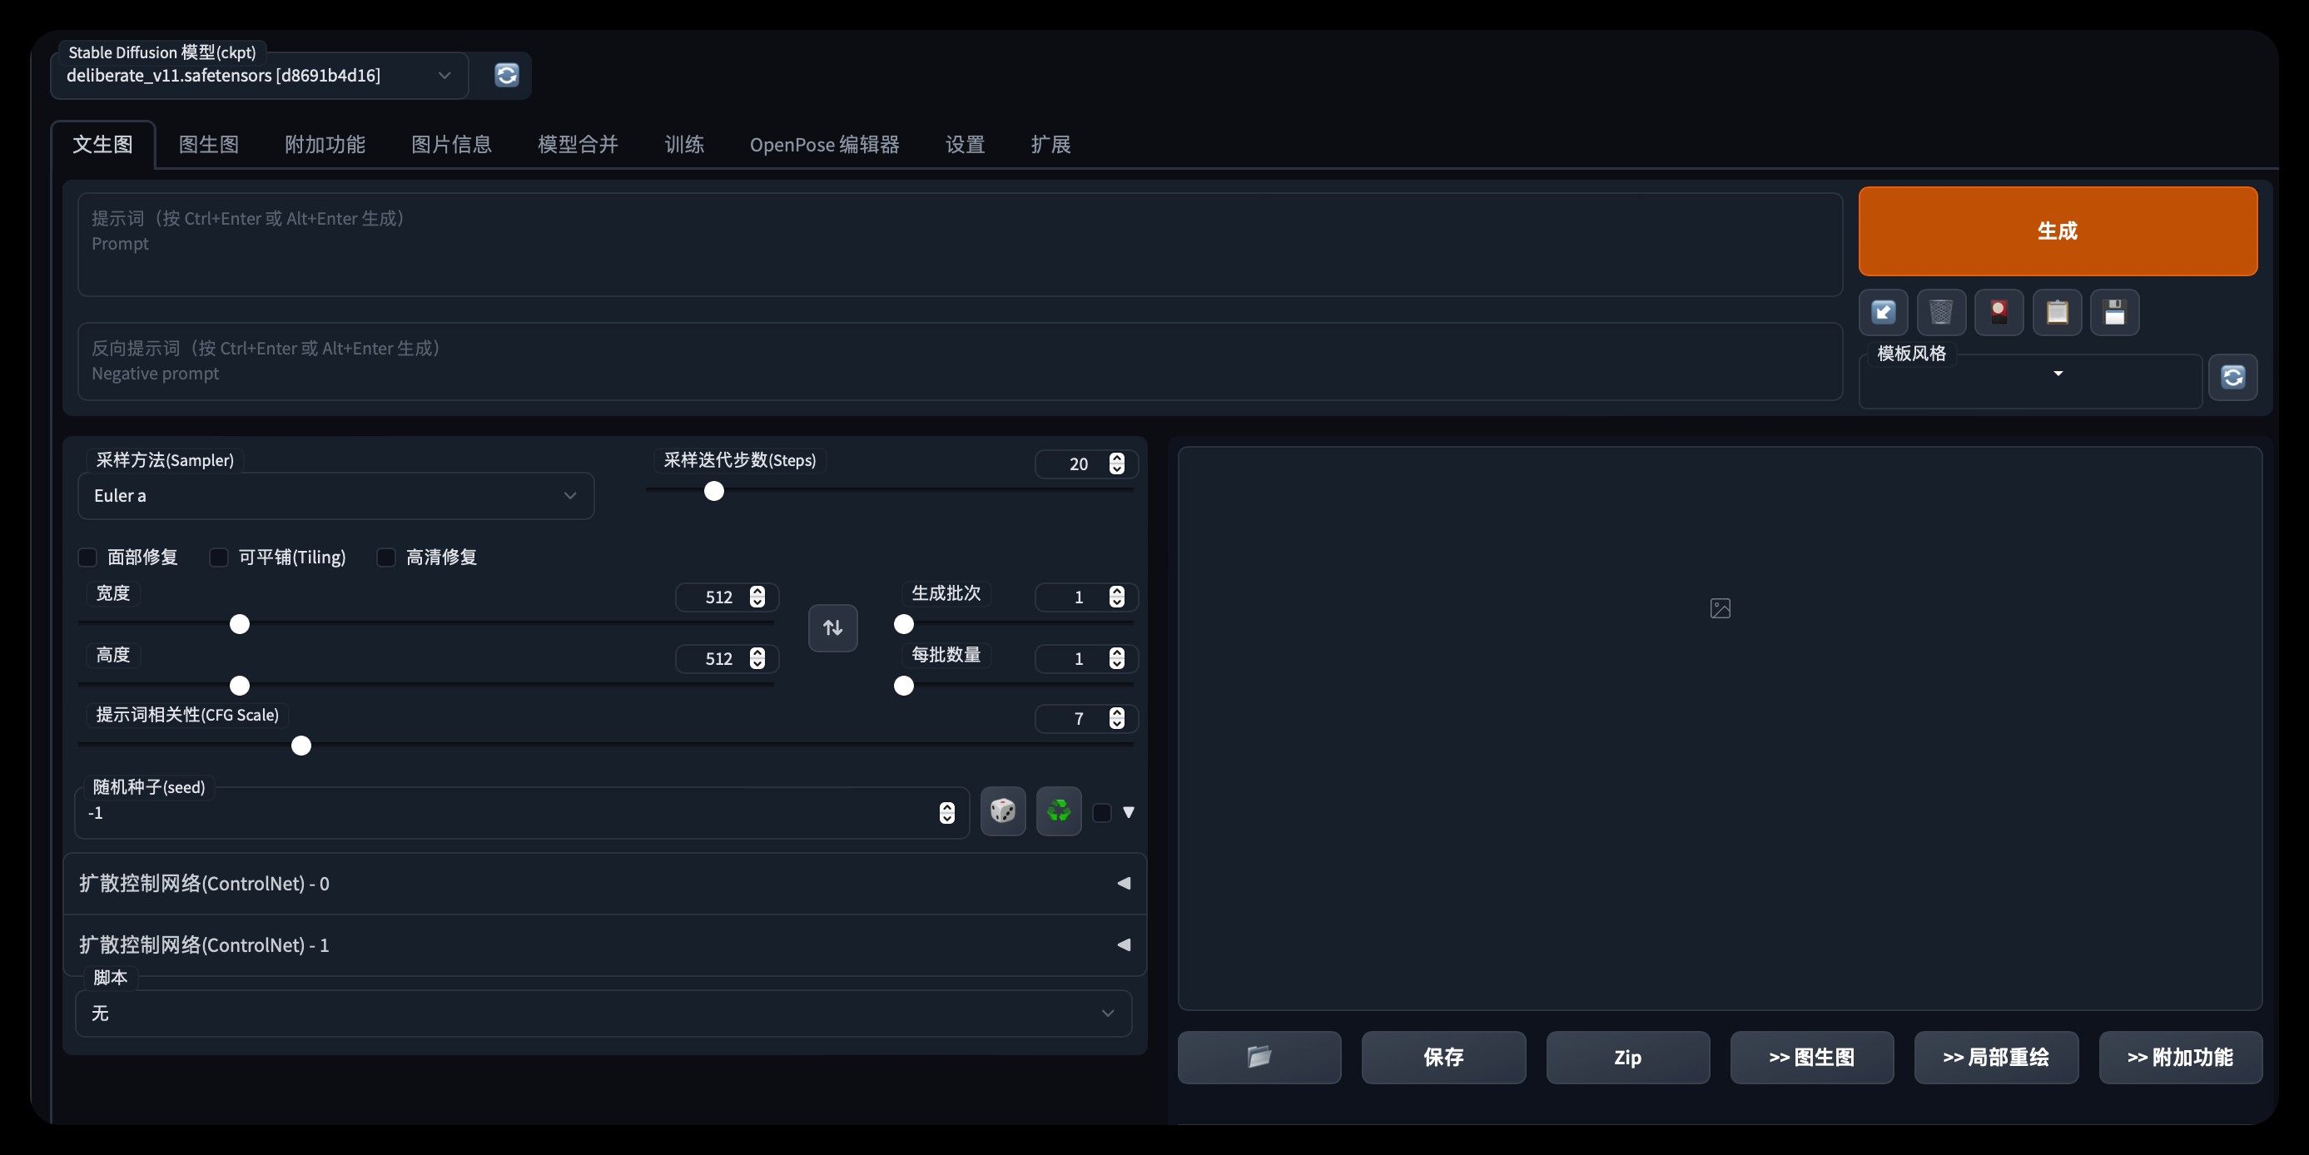Click the CFG Scale number field showing 7

[x=1086, y=719]
